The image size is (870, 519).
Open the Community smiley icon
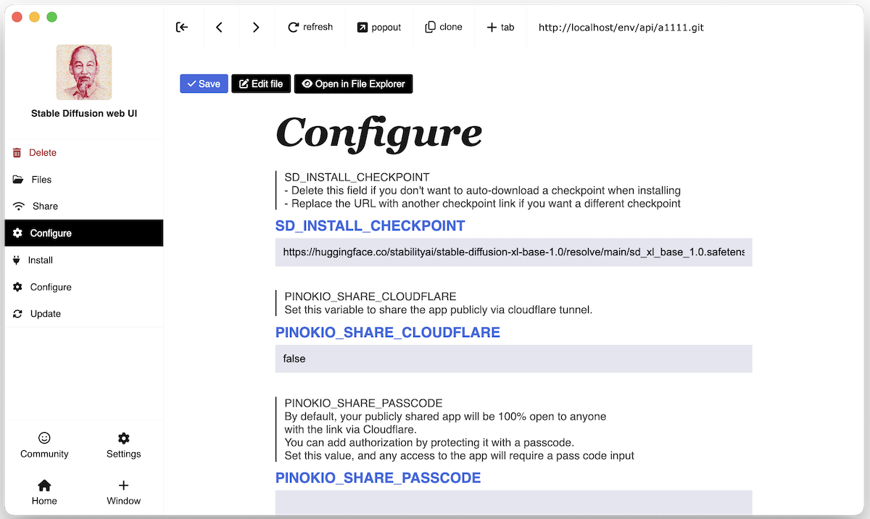coord(44,439)
